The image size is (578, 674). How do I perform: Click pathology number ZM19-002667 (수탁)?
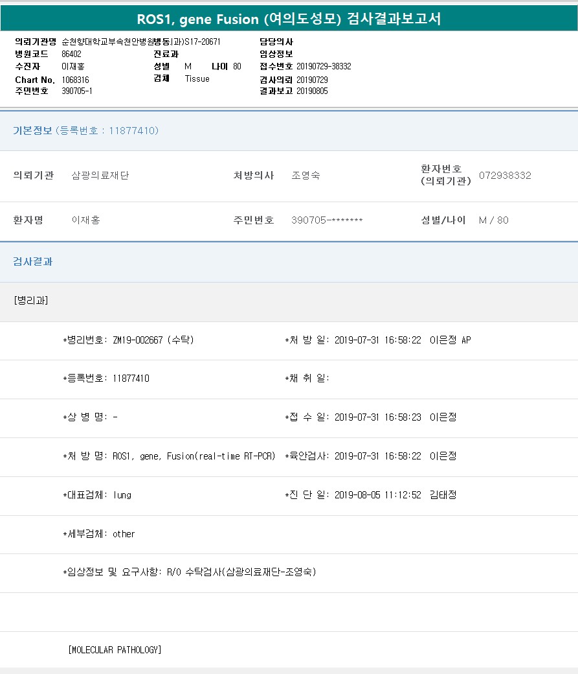pos(153,340)
